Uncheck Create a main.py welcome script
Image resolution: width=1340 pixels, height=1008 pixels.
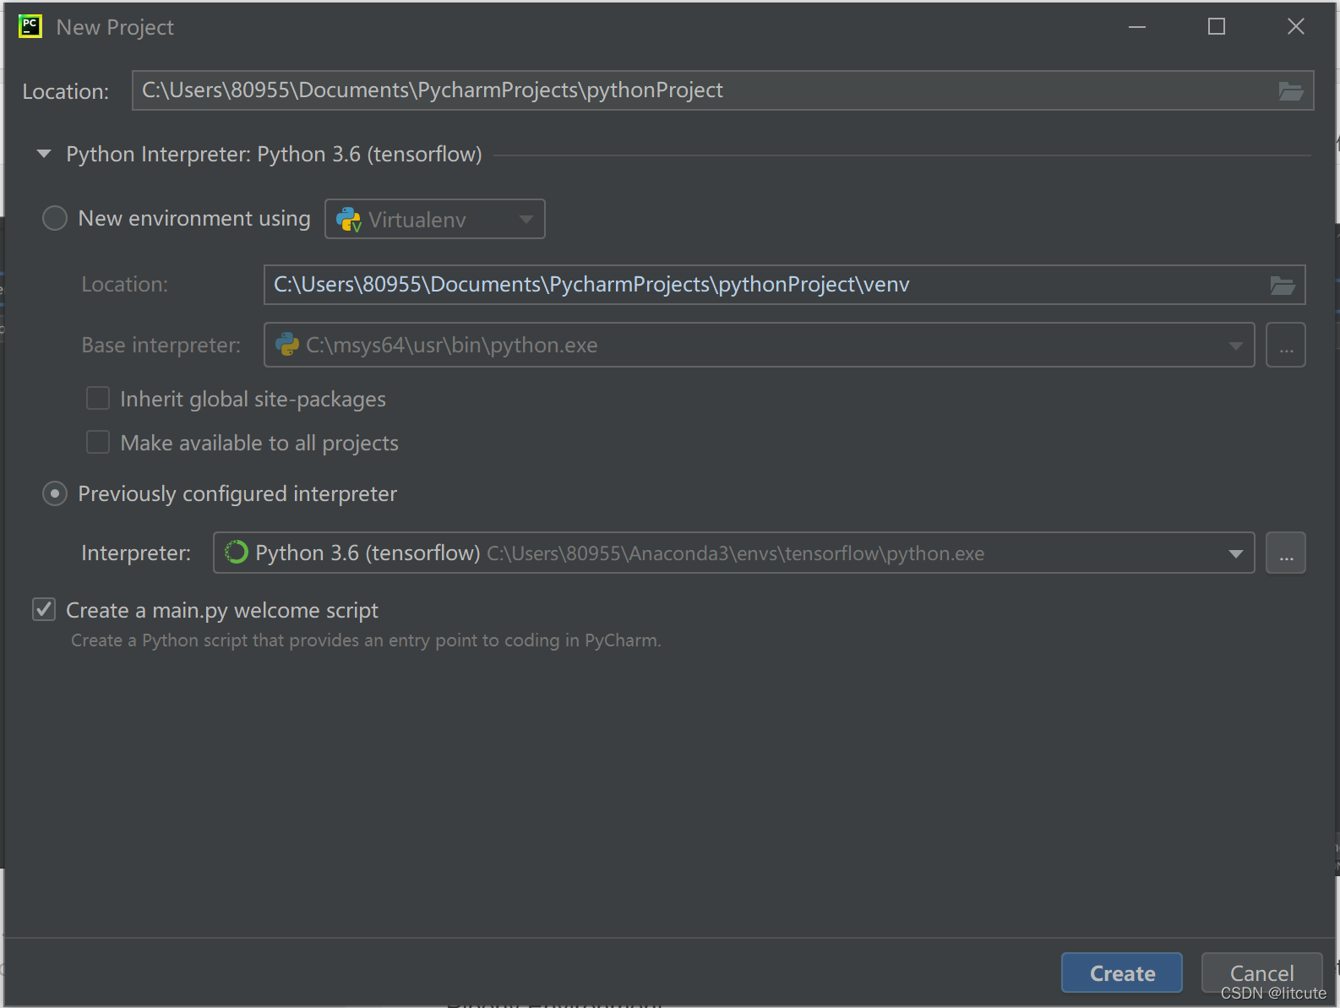coord(44,609)
